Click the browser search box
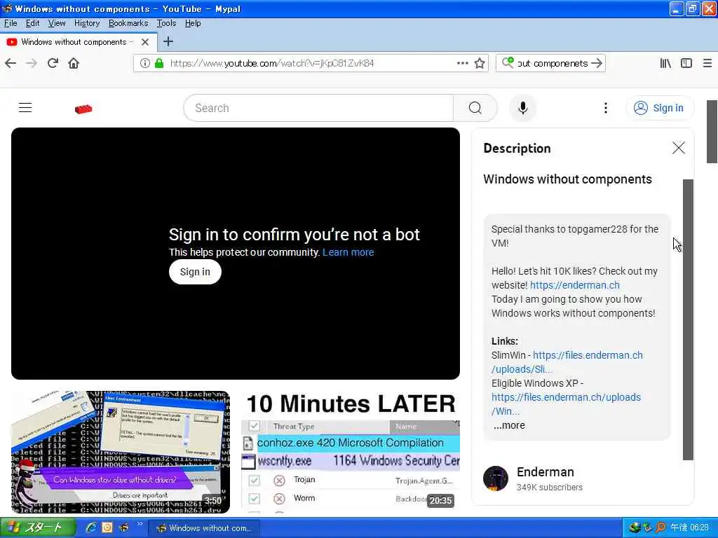The image size is (718, 538). 553,63
